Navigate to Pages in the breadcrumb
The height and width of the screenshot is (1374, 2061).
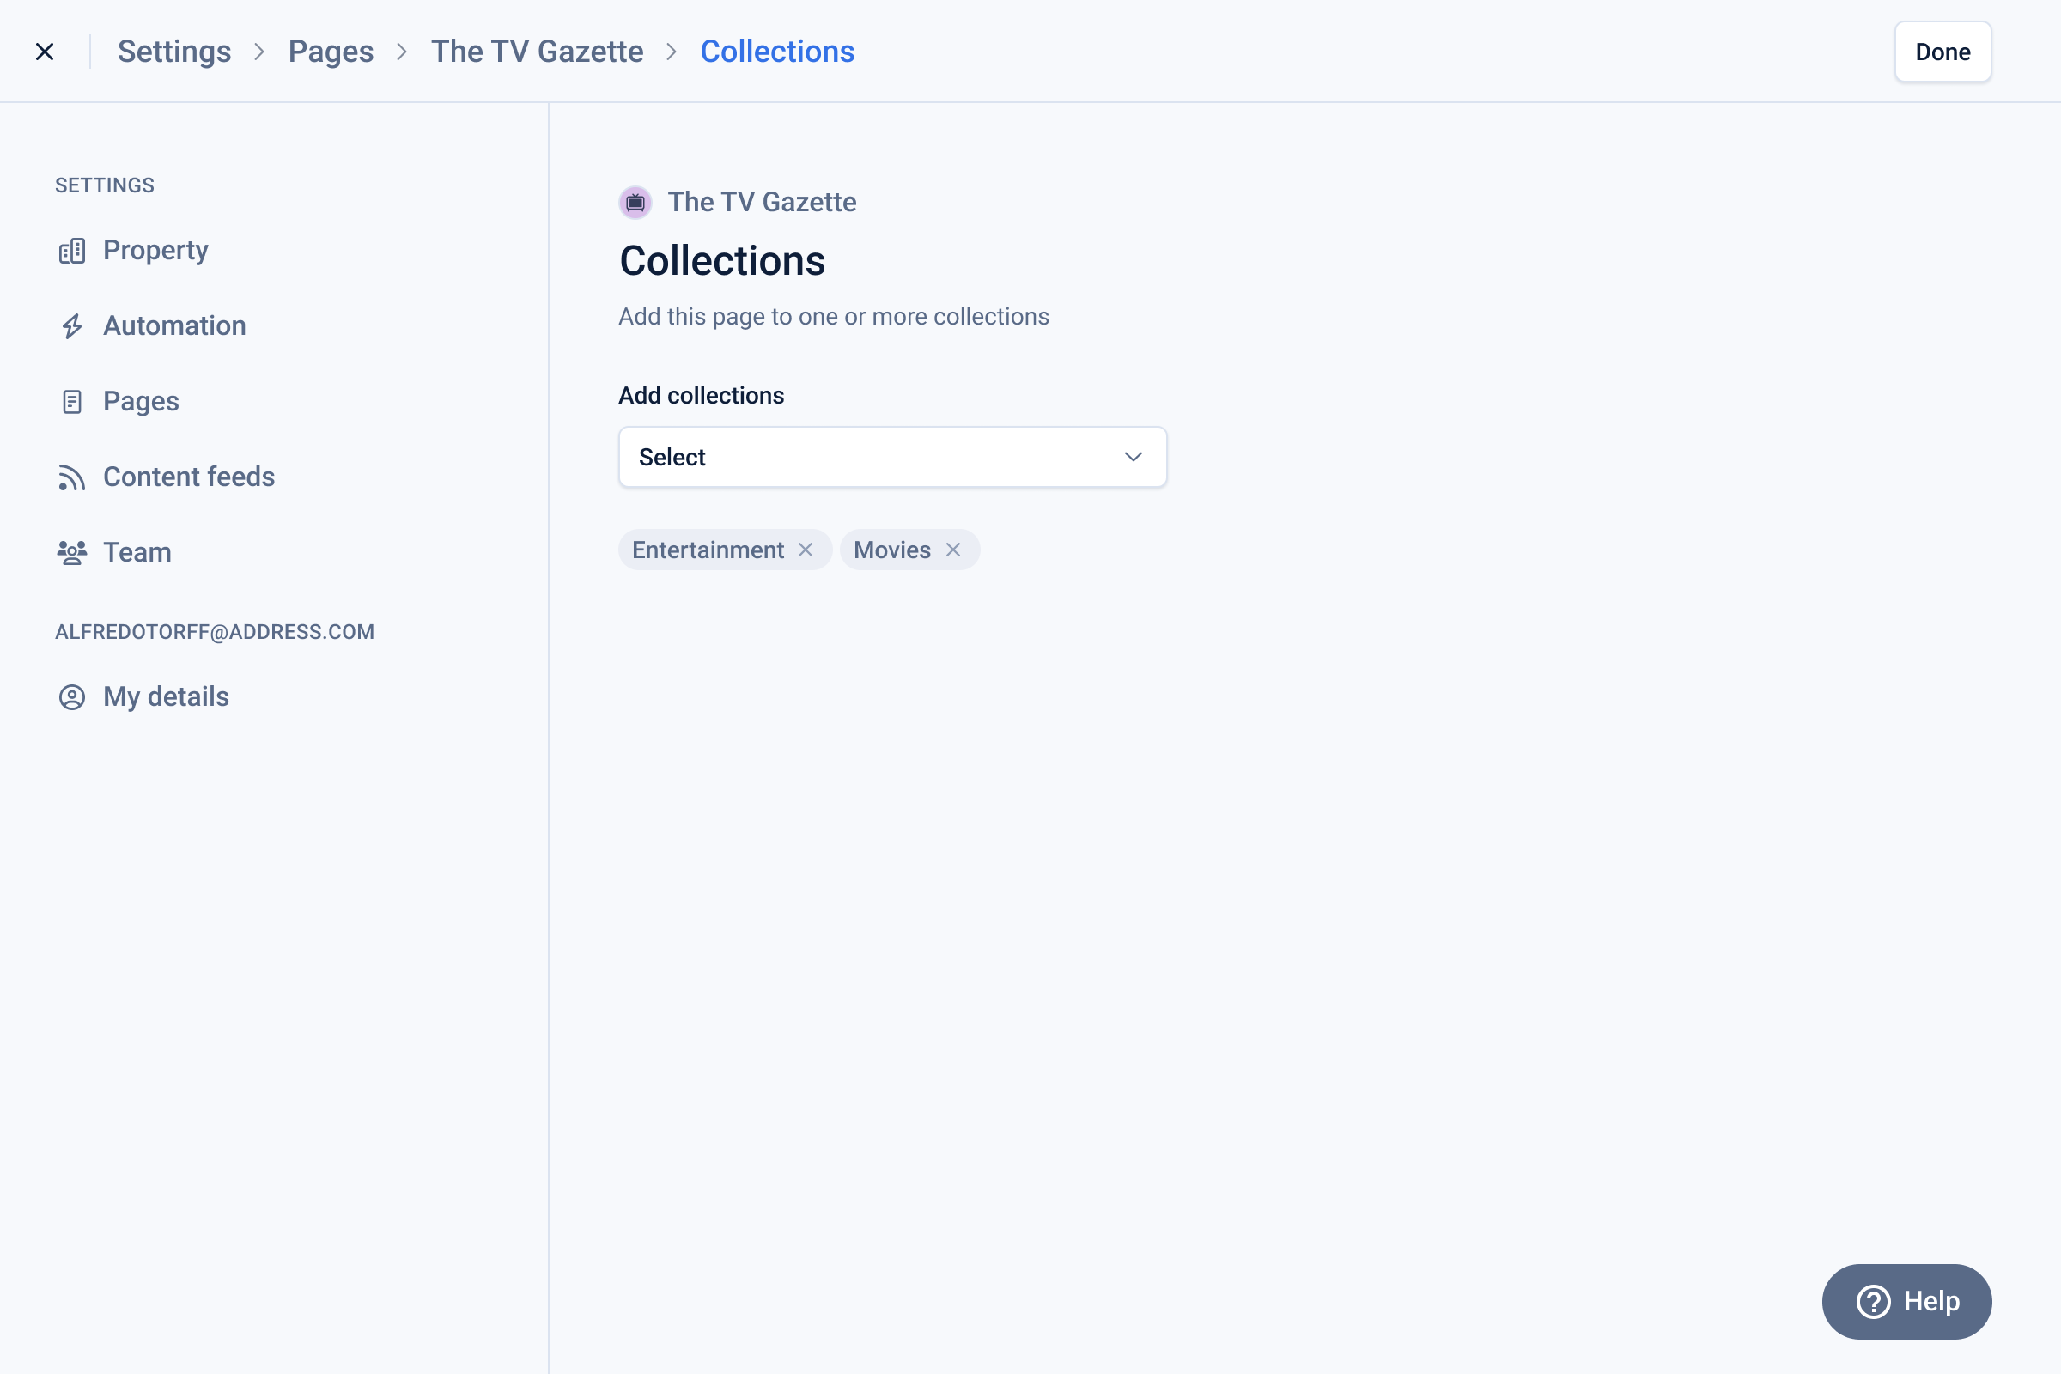(331, 52)
